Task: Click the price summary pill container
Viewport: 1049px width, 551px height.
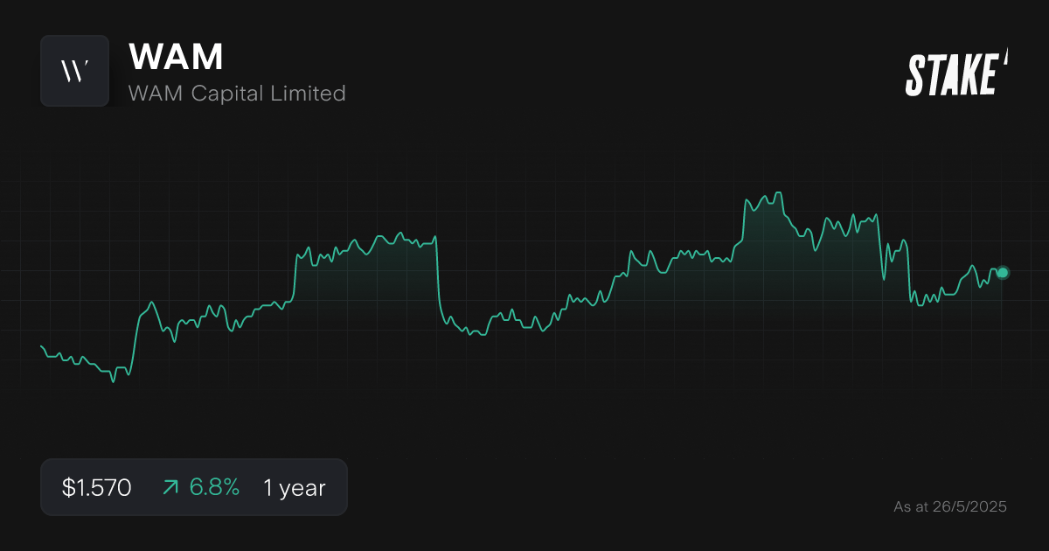Action: tap(194, 487)
